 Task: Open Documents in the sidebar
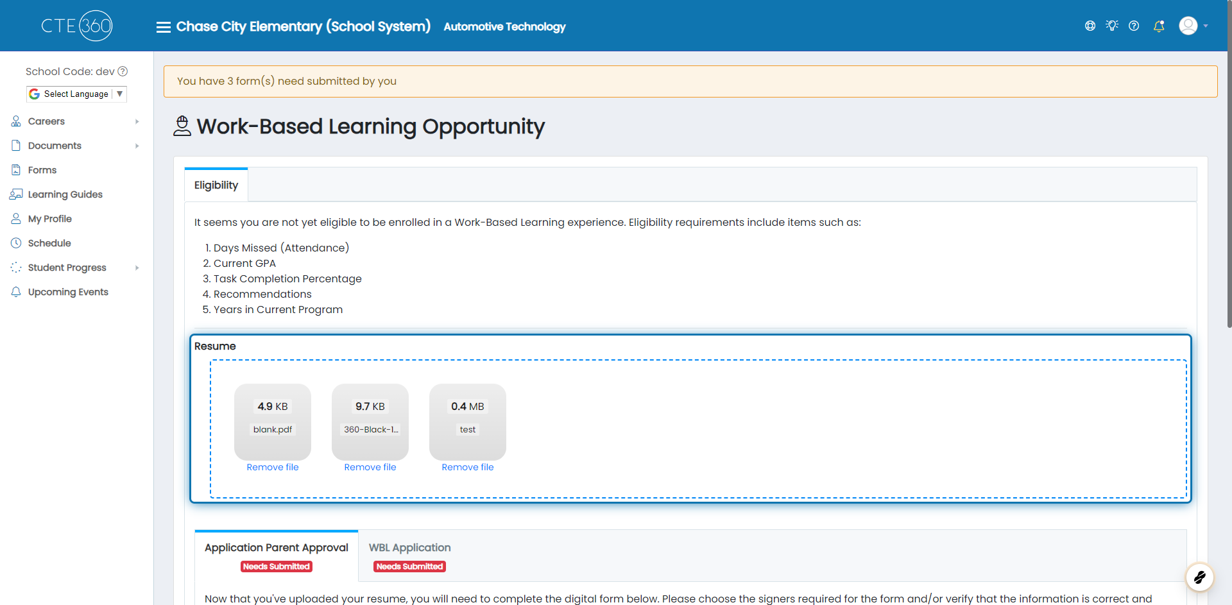coord(55,146)
